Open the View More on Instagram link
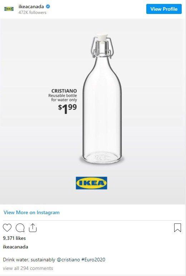The height and width of the screenshot is (276, 186). [31, 212]
